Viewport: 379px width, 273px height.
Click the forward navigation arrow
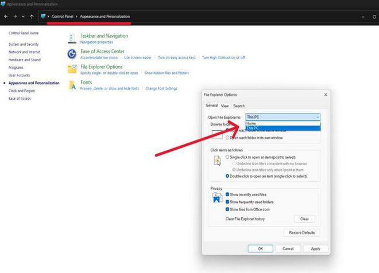pyautogui.click(x=16, y=17)
